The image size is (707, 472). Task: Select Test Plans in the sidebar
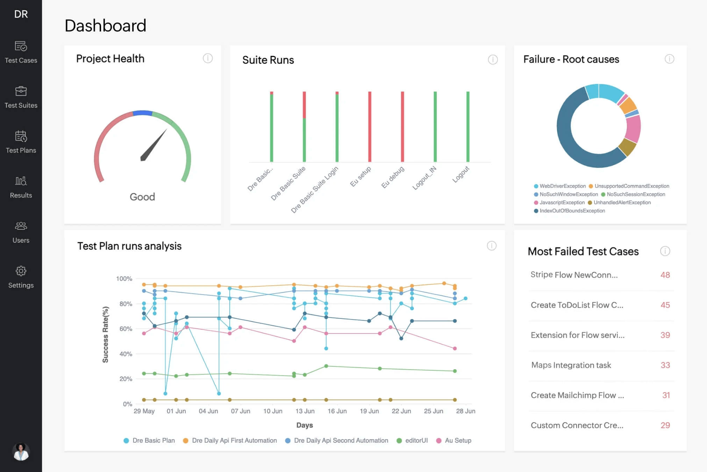coord(21,142)
